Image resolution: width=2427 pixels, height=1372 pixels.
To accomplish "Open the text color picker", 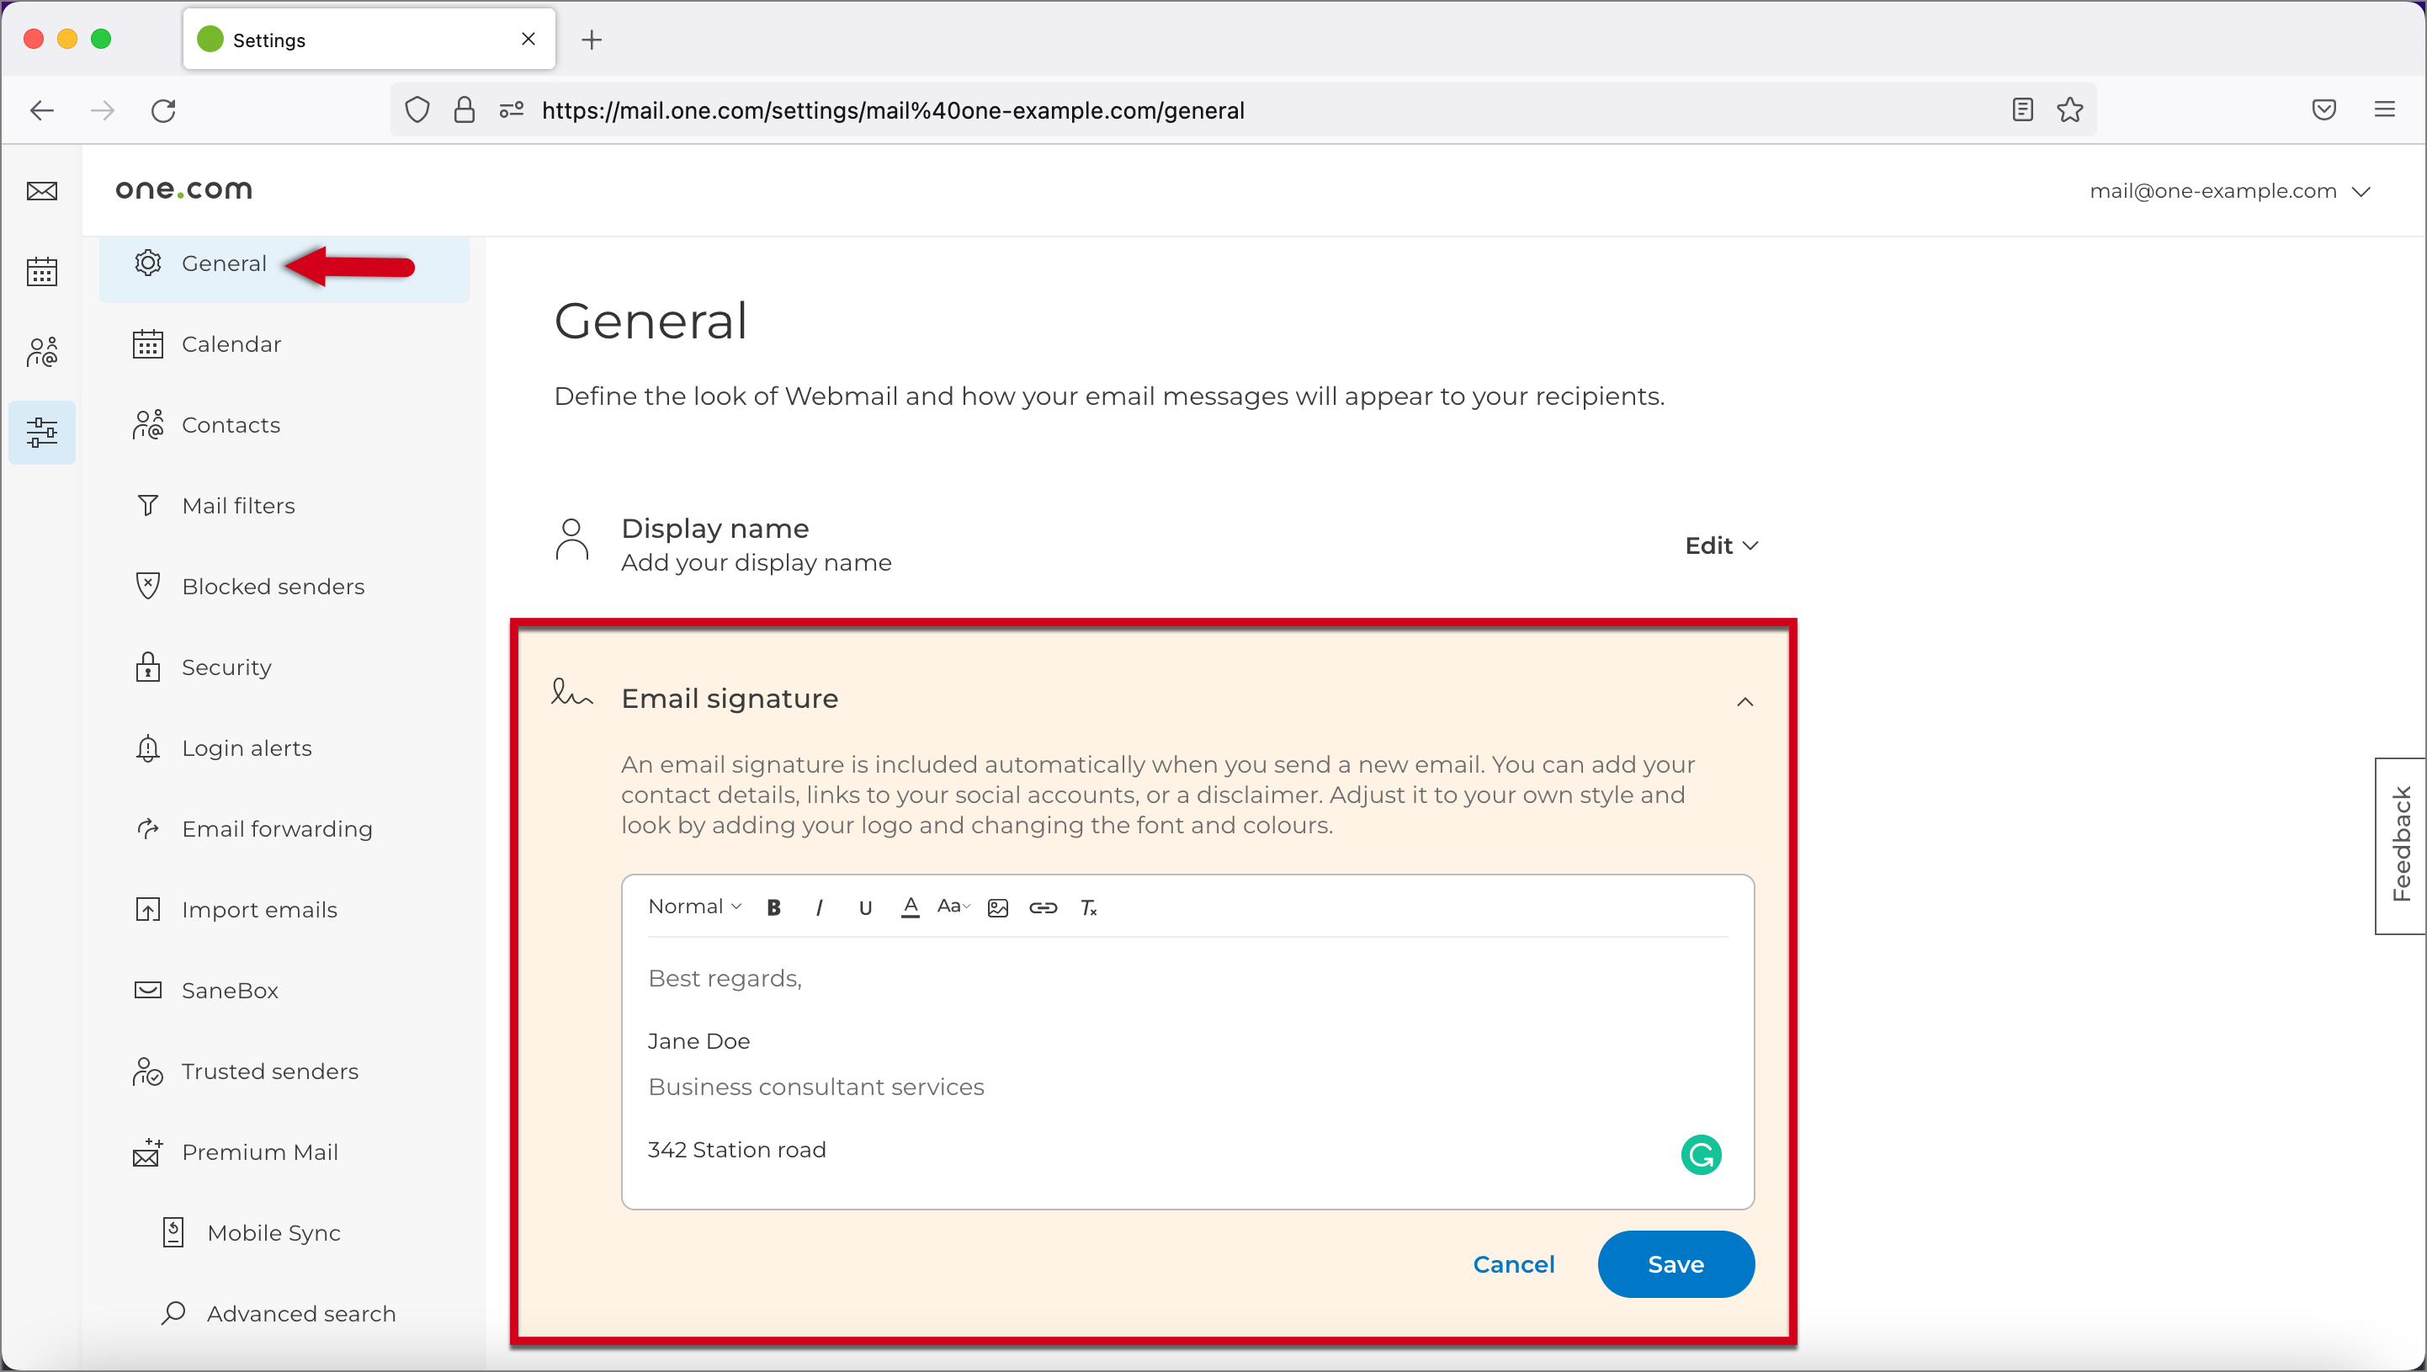I will coord(909,907).
